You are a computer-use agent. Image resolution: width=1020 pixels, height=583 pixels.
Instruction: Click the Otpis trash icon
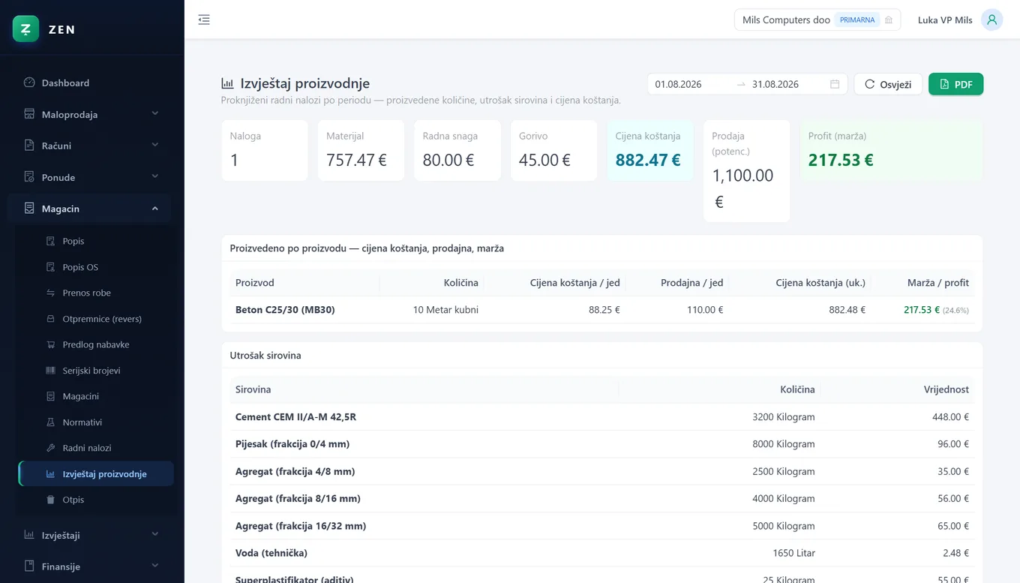(51, 500)
